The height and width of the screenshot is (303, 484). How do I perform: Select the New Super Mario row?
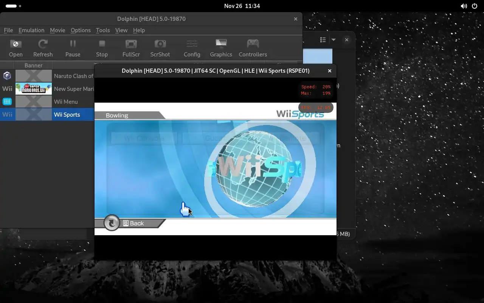[x=47, y=89]
